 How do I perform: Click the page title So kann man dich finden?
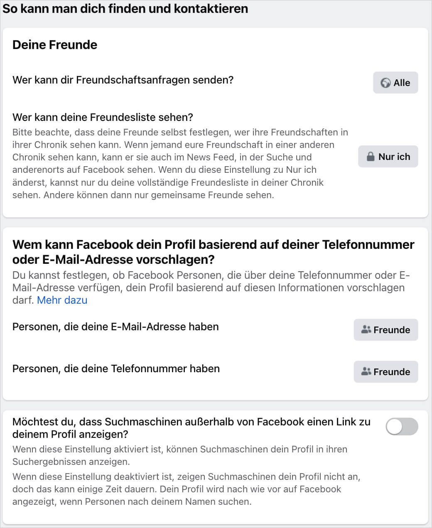coord(125,9)
